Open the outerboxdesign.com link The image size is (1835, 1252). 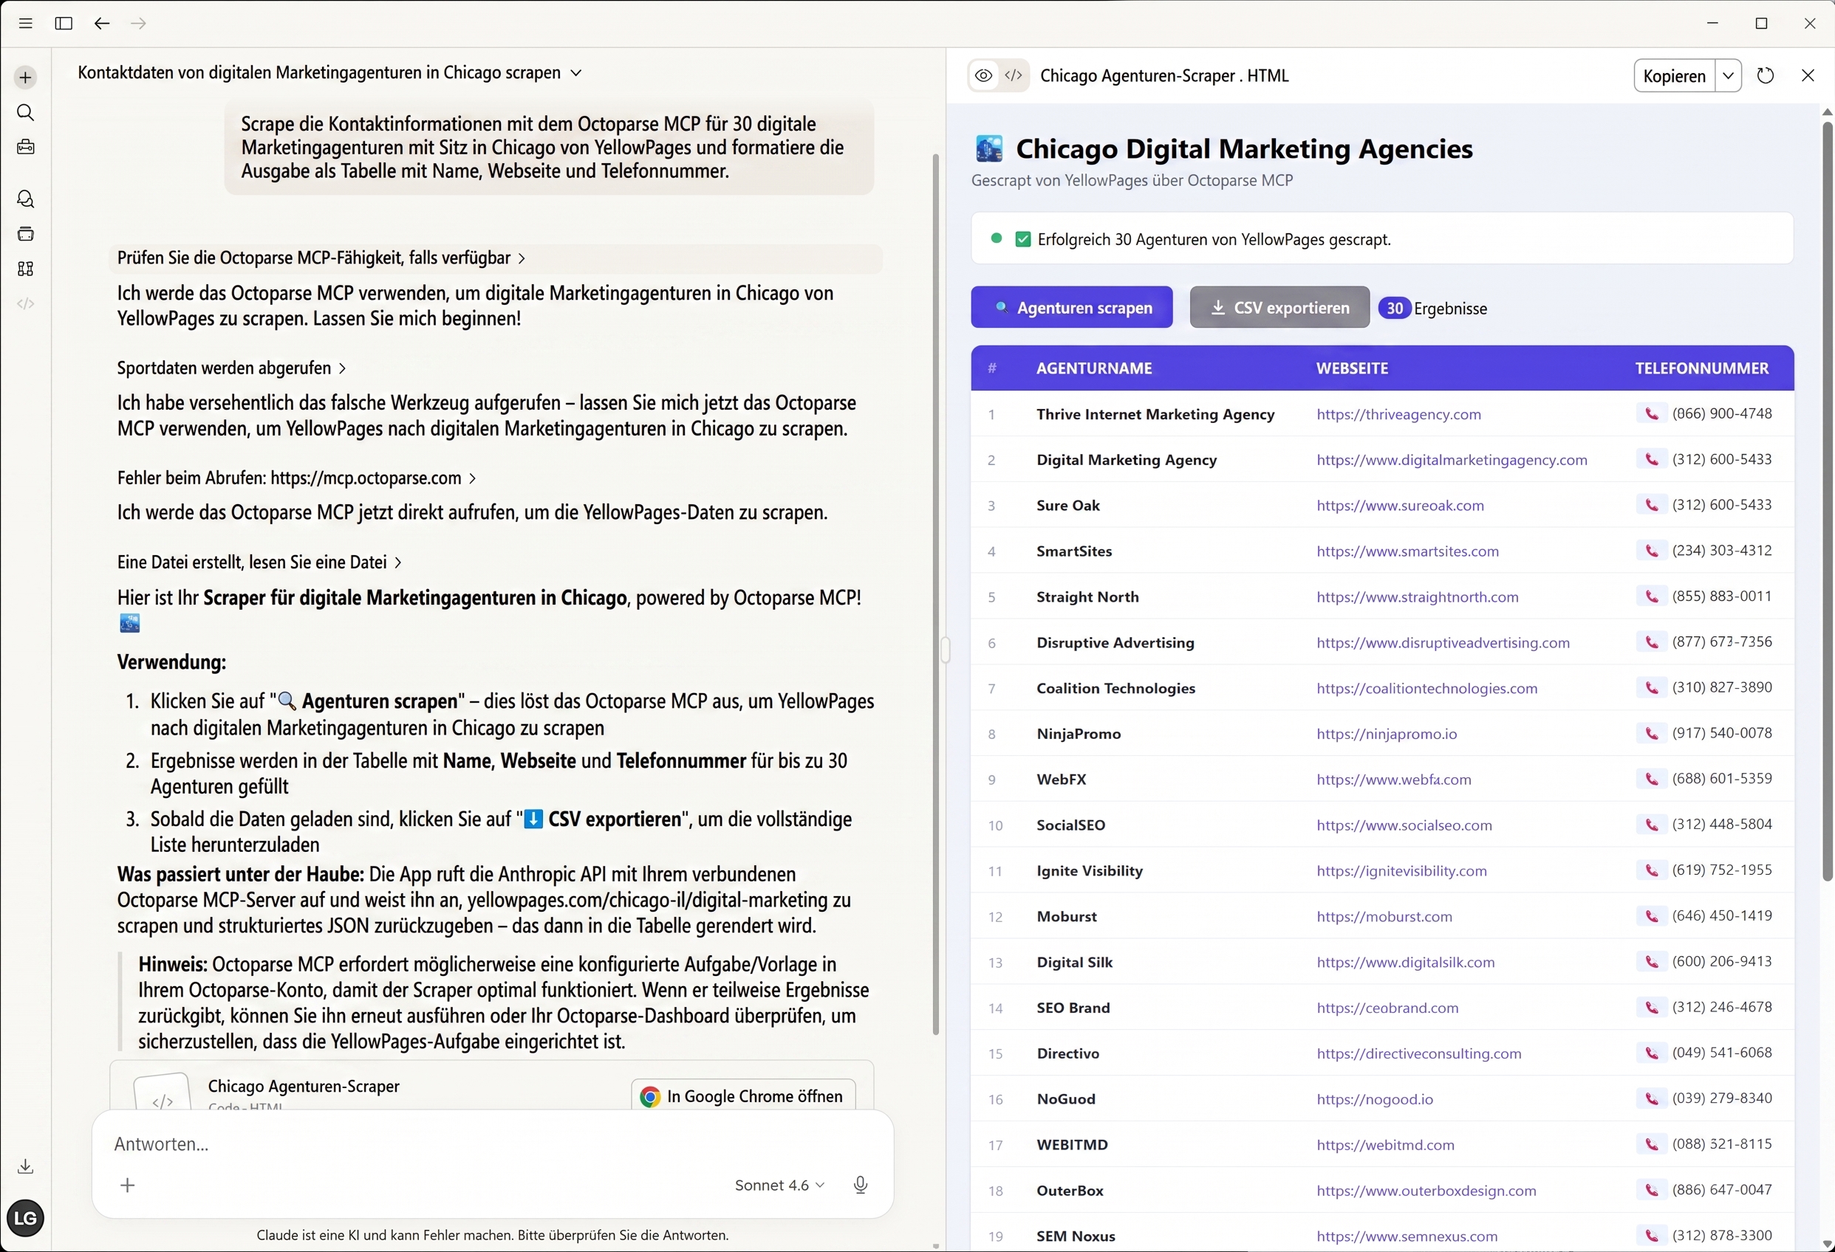tap(1426, 1191)
